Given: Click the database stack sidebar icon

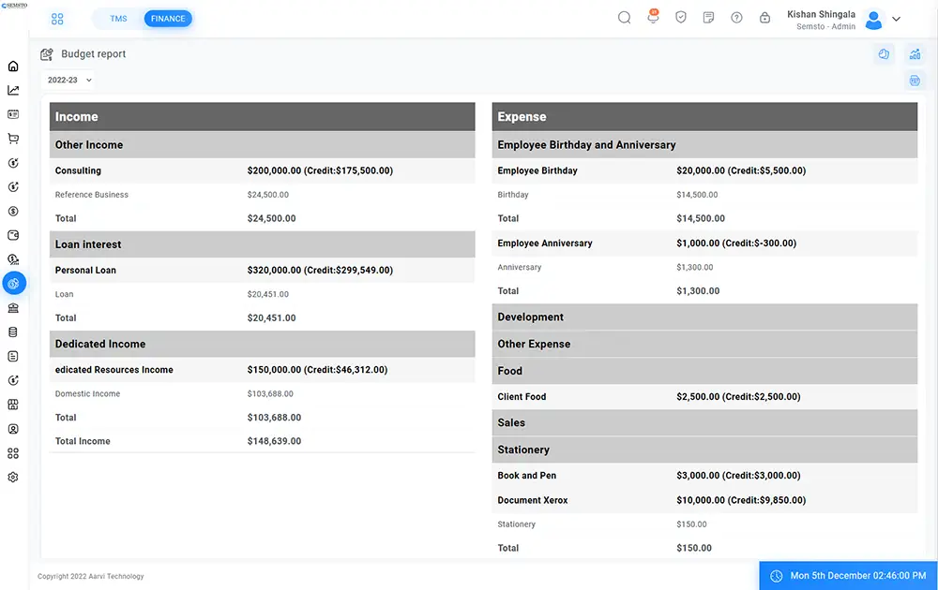Looking at the screenshot, I should (x=13, y=332).
